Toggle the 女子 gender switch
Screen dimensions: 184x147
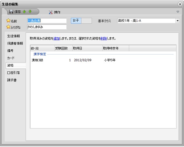pyautogui.click(x=81, y=21)
